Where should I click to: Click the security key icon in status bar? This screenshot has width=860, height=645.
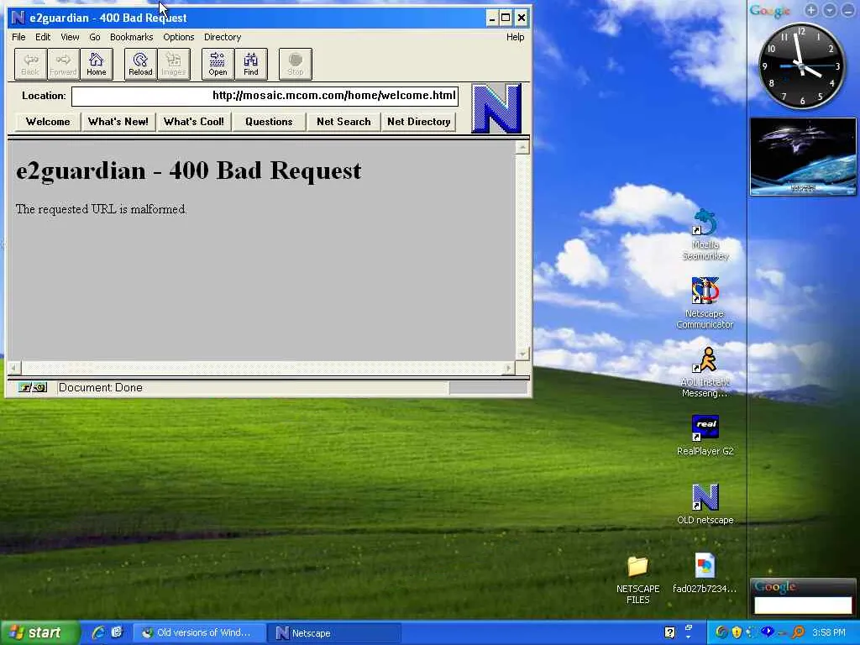32,388
